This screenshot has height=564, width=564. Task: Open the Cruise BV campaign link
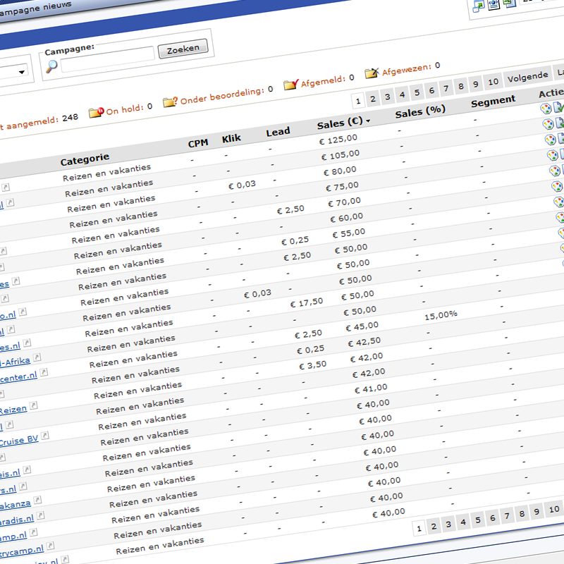[x=19, y=440]
